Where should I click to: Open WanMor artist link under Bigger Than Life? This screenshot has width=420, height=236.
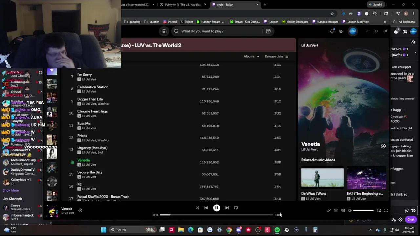(103, 104)
